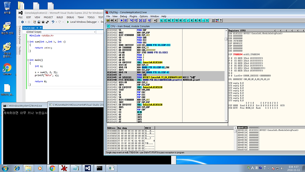The image size is (305, 172).
Task: Click the Windows Start button
Action: tap(5, 168)
